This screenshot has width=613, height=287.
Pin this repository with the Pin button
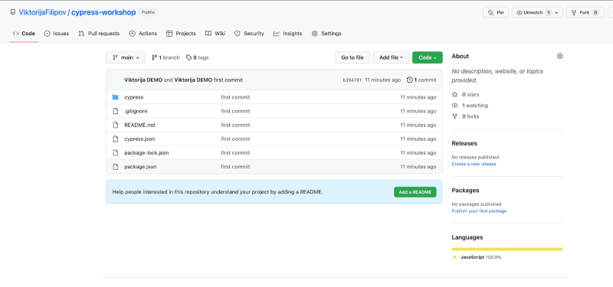[x=496, y=13]
